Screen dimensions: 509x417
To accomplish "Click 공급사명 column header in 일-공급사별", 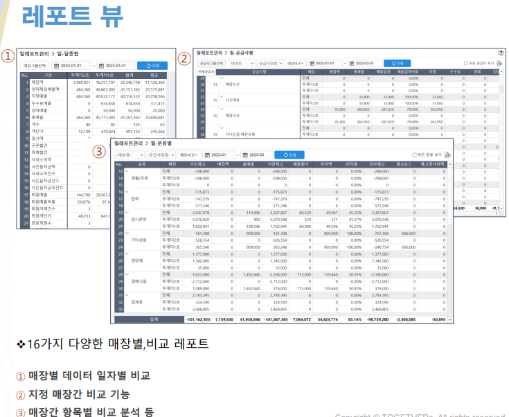I will (259, 72).
